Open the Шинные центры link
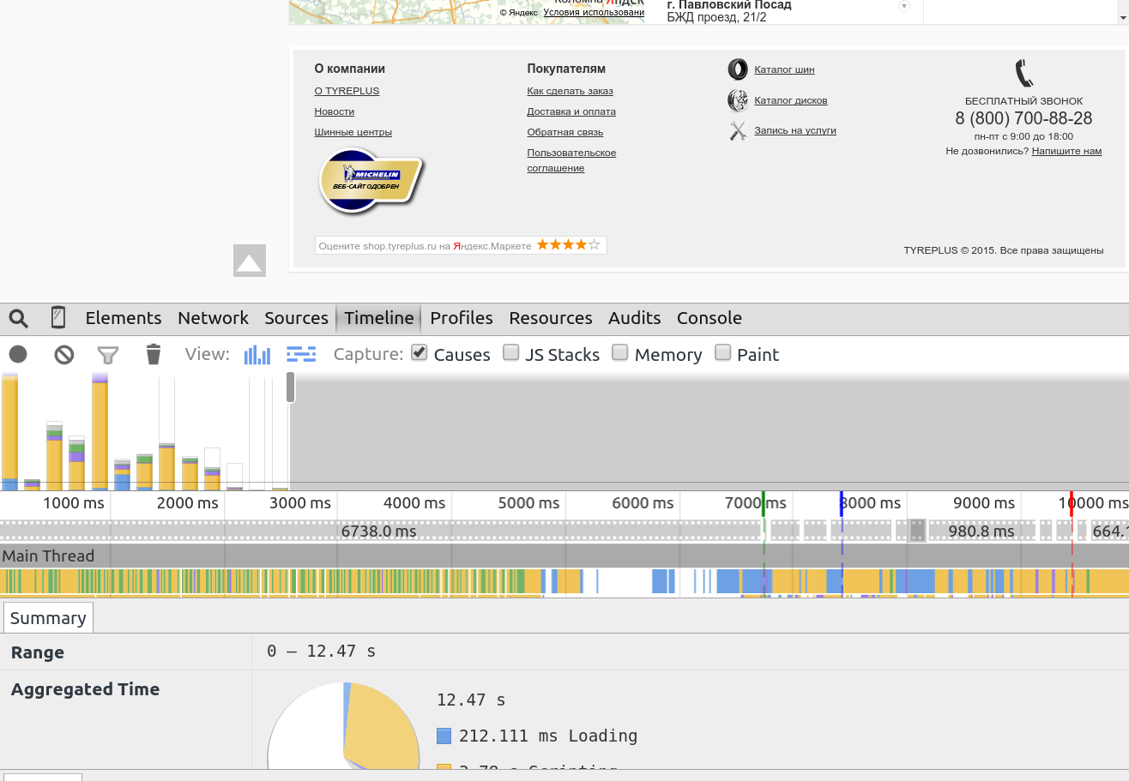Screen dimensions: 1129x781 353,132
